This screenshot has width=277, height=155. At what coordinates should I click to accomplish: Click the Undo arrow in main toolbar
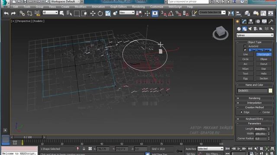coord(6,13)
